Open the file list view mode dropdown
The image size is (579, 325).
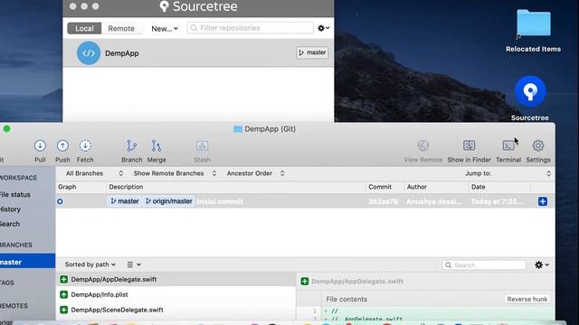click(x=134, y=265)
